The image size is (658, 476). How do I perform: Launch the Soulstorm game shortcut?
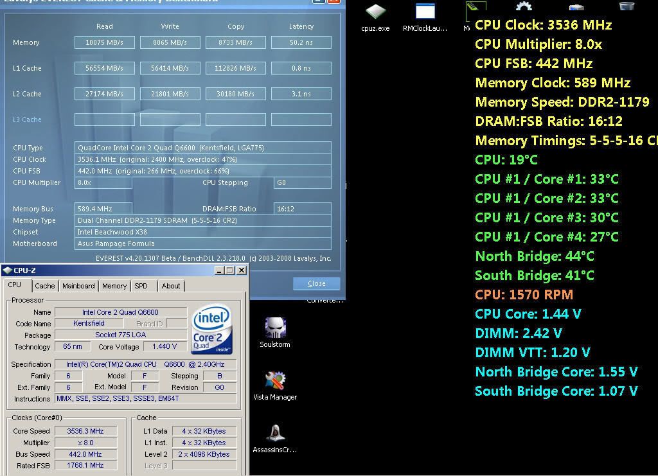click(275, 333)
